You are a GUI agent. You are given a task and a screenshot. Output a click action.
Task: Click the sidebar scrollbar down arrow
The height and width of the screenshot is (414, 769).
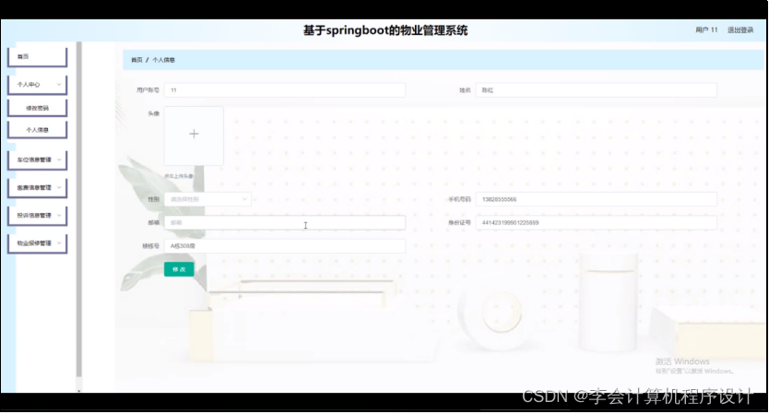pos(79,391)
